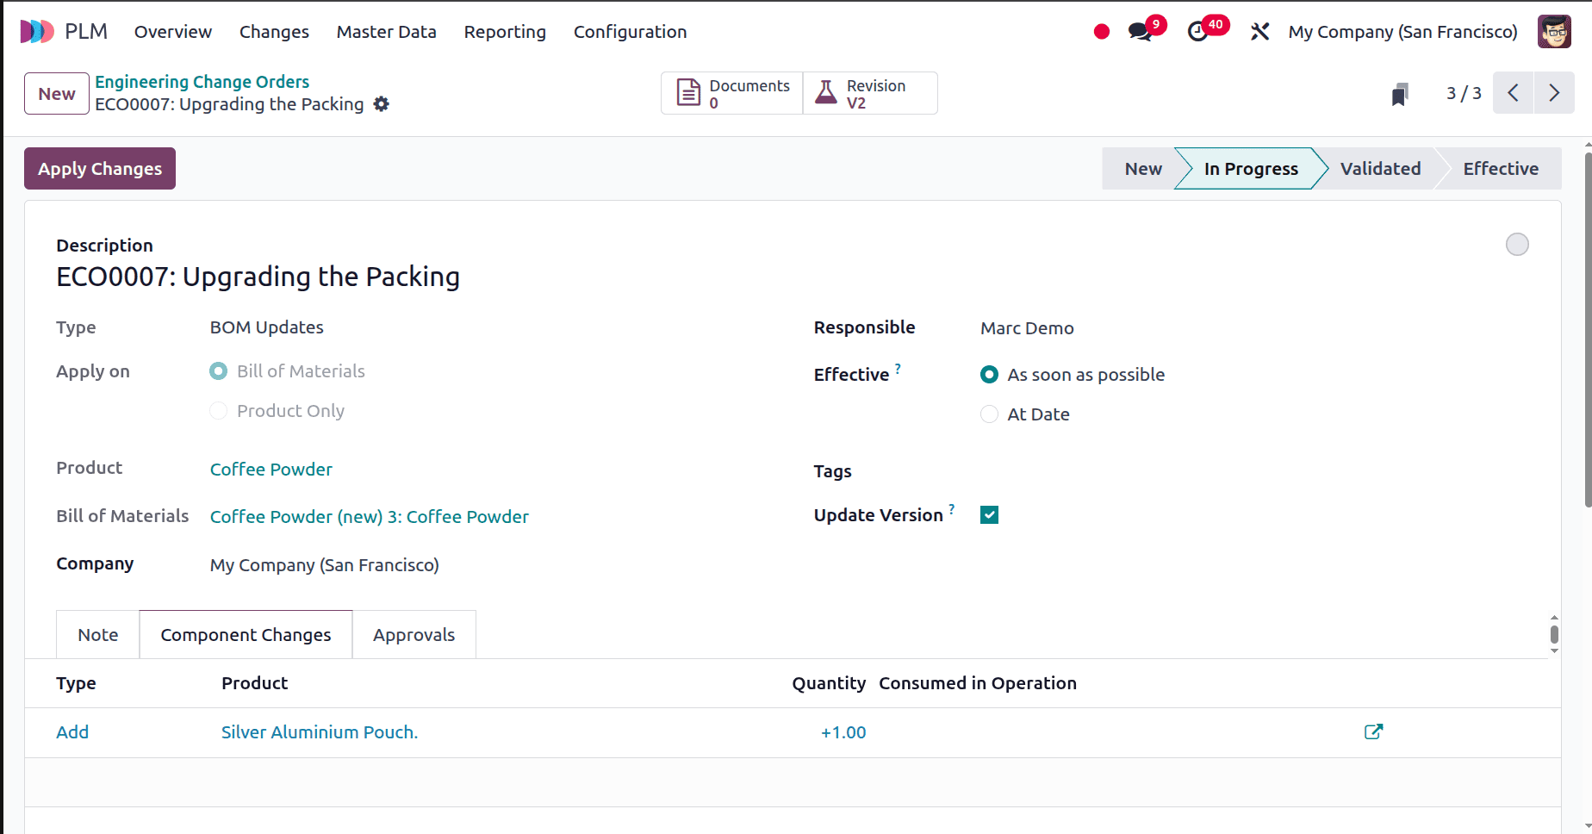Open the PLM app home logo
Screen dimensions: 1592x834
[x=37, y=32]
